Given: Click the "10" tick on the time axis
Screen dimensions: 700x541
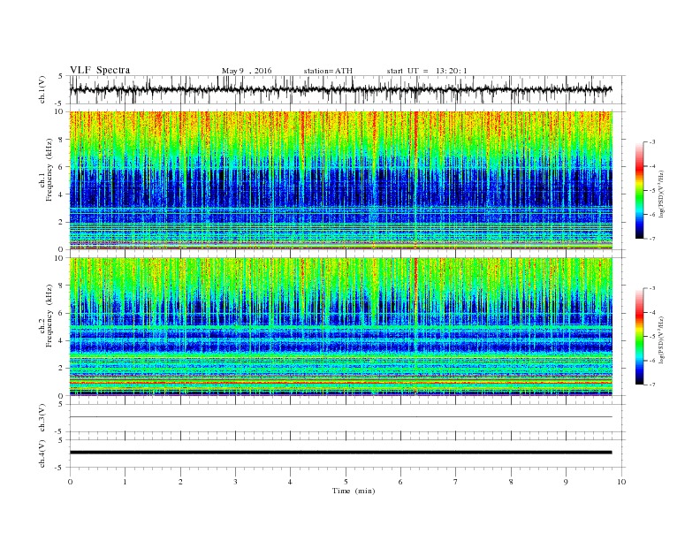Looking at the screenshot, I should (x=621, y=482).
